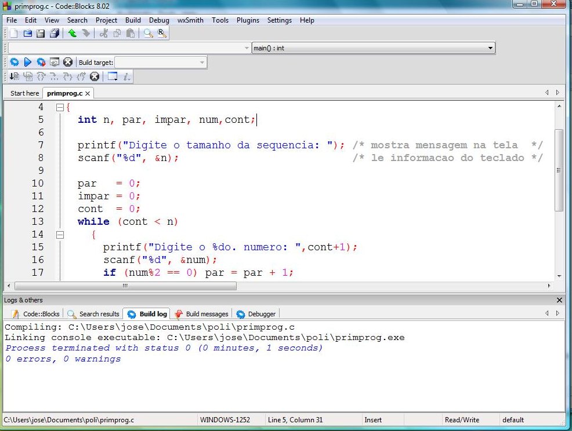
Task: Click the editor horizontal scrollbar thumb
Action: coord(125,286)
